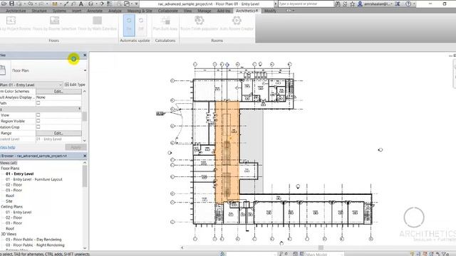456x256 pixels.
Task: Click the Floor by Walls Exterior icon
Action: tap(97, 21)
